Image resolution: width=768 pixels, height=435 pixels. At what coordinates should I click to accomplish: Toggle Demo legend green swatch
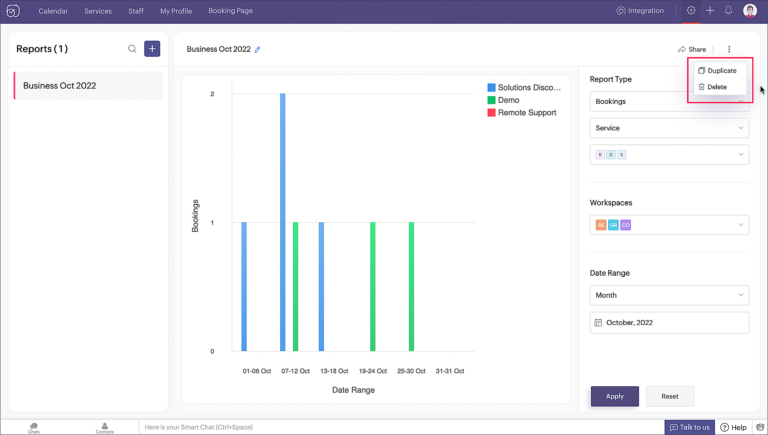pyautogui.click(x=492, y=100)
